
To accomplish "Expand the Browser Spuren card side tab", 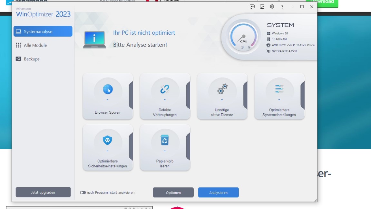I will [131, 95].
